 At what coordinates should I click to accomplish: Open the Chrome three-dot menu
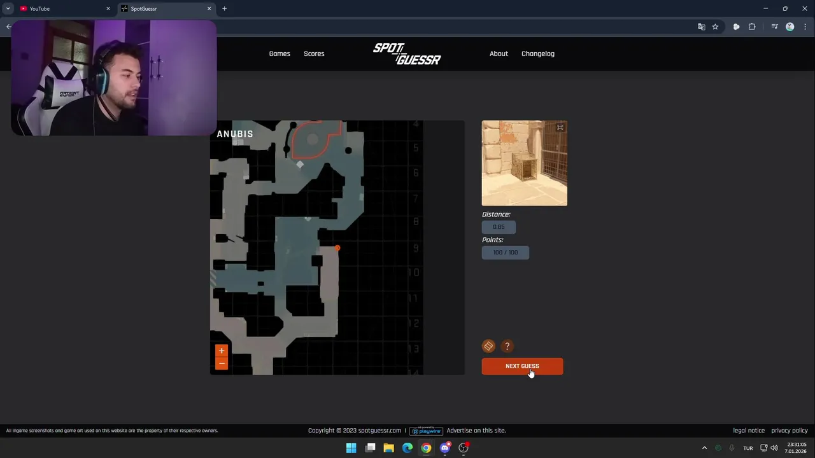pyautogui.click(x=805, y=27)
